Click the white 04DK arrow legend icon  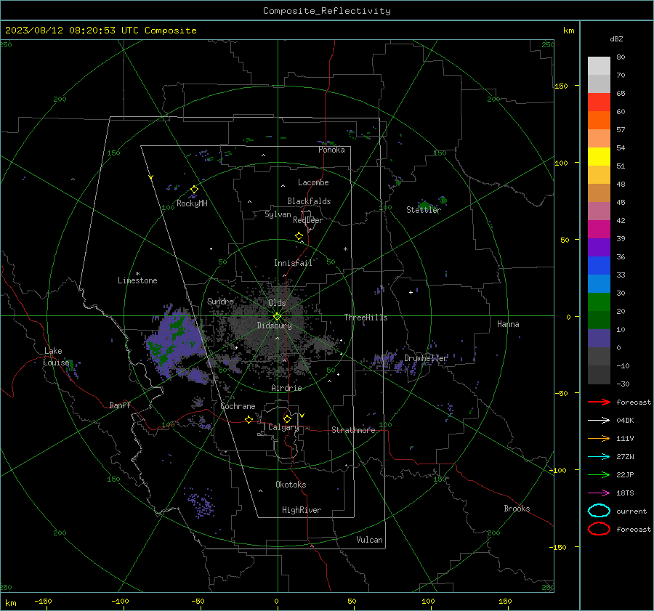pos(599,420)
